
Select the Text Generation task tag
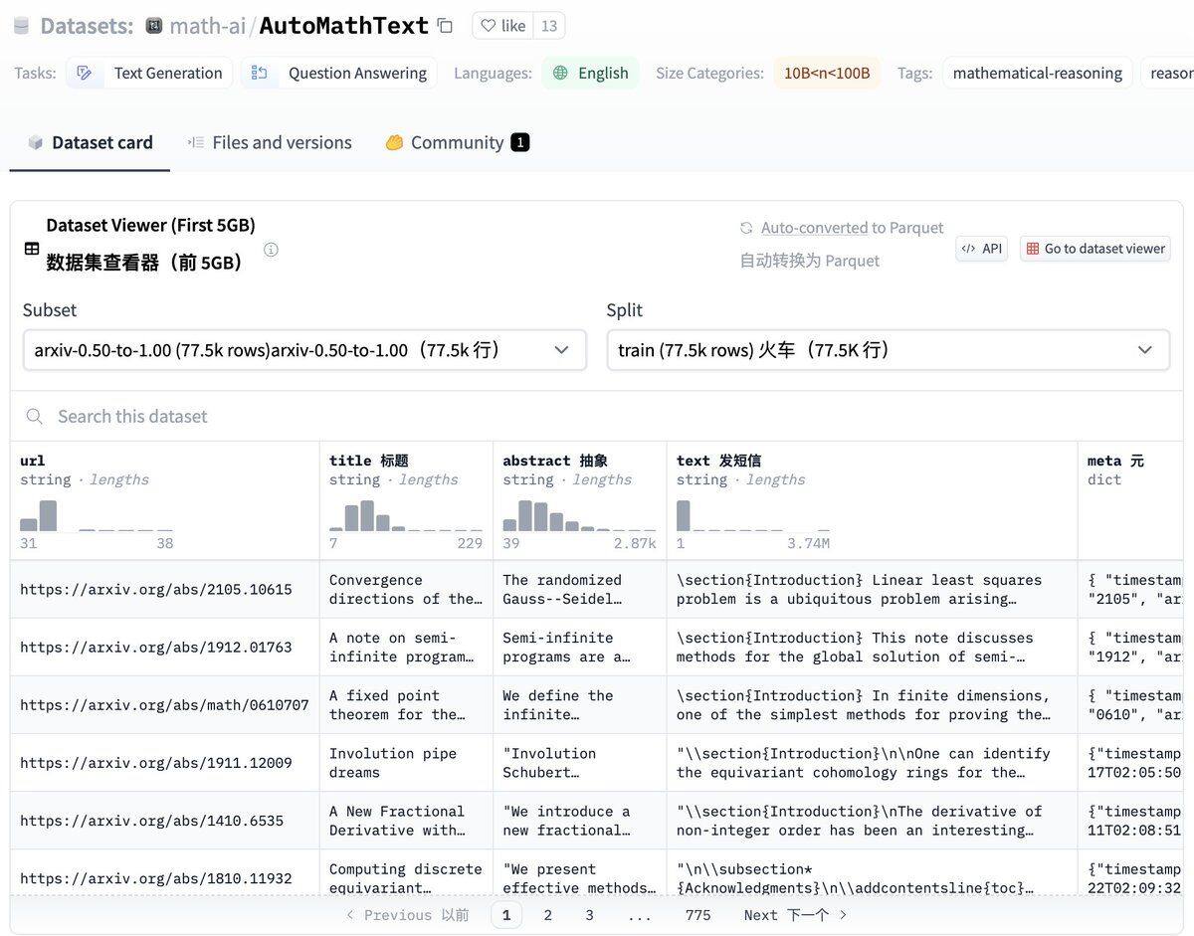149,73
